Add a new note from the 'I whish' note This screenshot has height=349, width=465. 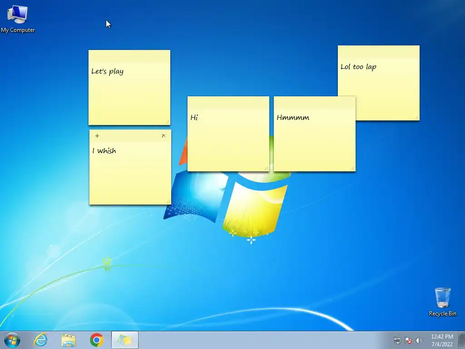pyautogui.click(x=97, y=135)
